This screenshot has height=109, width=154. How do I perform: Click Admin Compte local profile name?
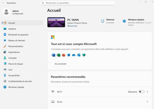pos(18,12)
